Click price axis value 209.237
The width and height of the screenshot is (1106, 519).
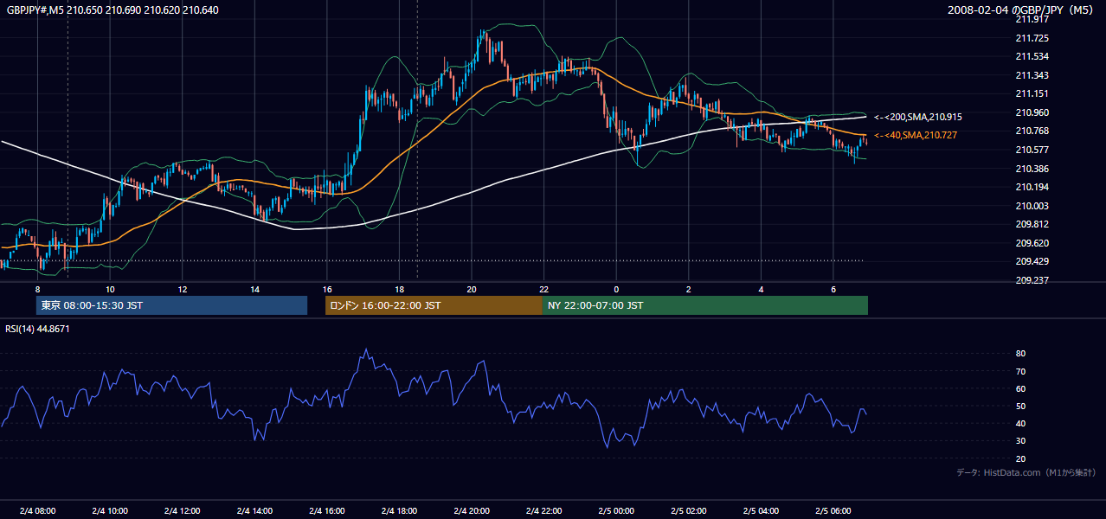1031,280
